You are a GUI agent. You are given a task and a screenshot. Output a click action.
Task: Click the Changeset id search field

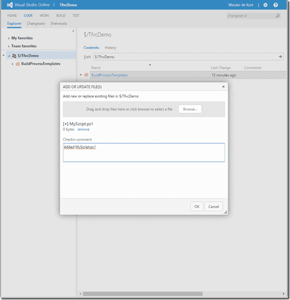(x=251, y=16)
